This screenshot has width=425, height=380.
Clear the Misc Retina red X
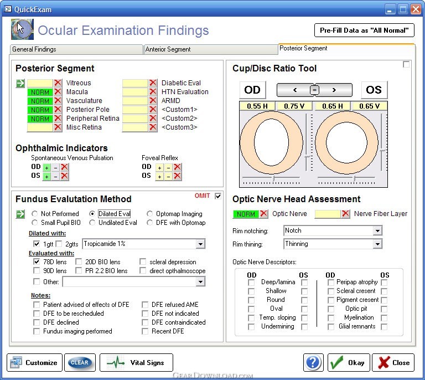click(58, 127)
